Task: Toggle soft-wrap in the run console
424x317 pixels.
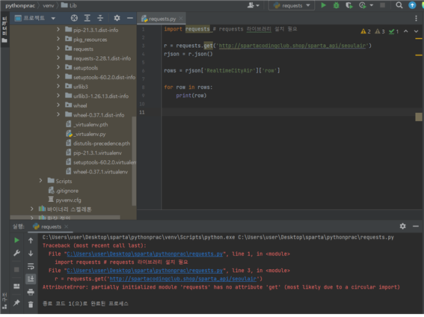Action: 31,266
